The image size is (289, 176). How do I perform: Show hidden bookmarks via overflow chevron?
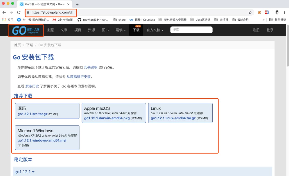tap(263, 20)
